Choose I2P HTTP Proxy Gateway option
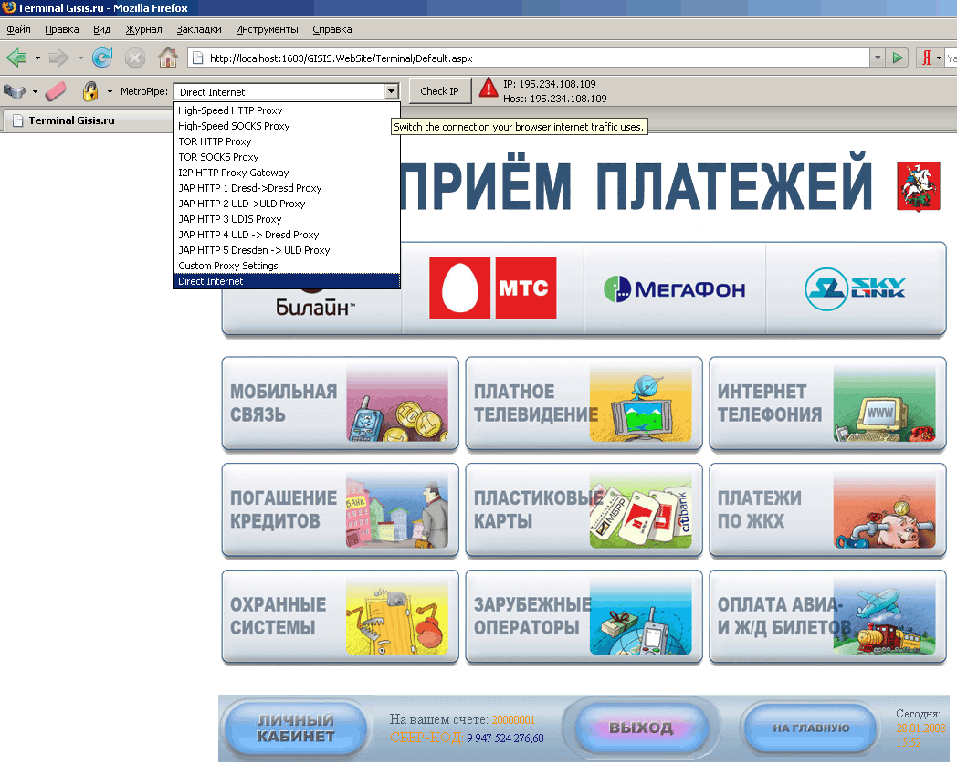 287,173
